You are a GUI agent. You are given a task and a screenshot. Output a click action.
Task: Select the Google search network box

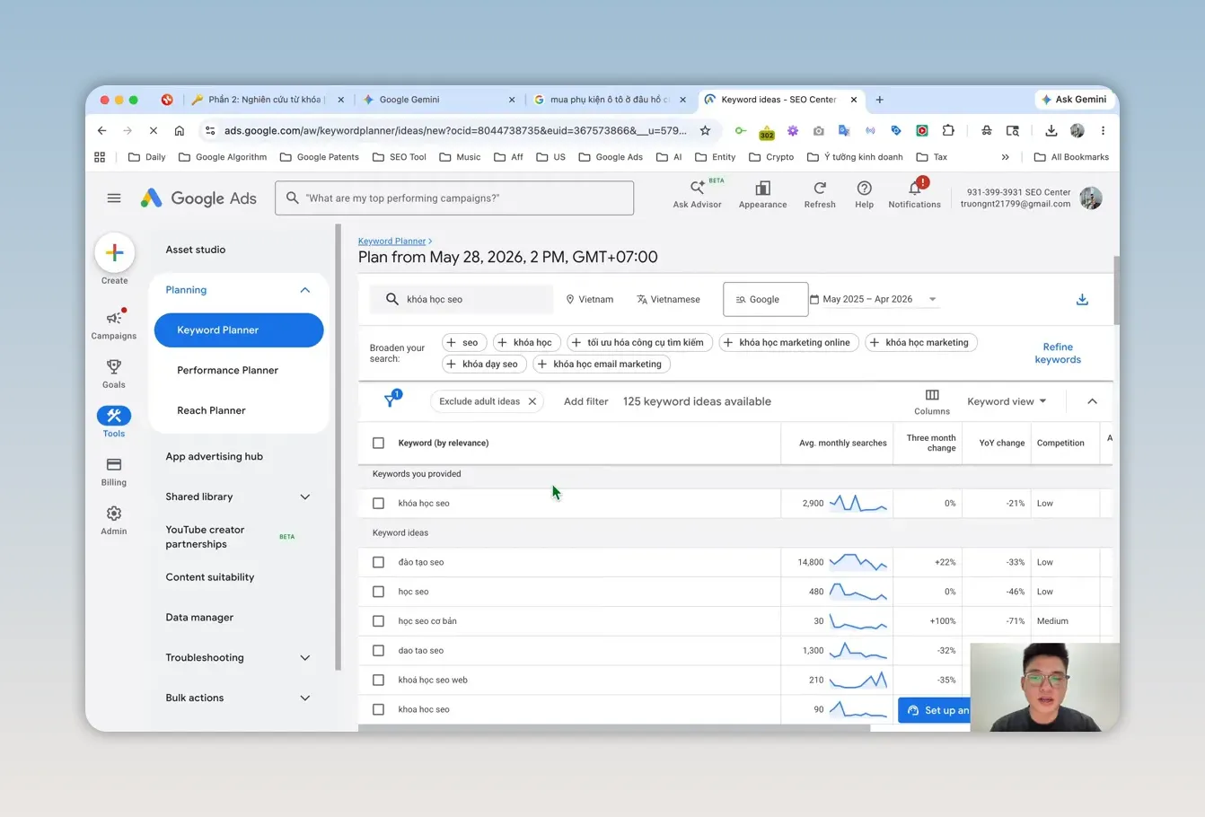pyautogui.click(x=766, y=299)
